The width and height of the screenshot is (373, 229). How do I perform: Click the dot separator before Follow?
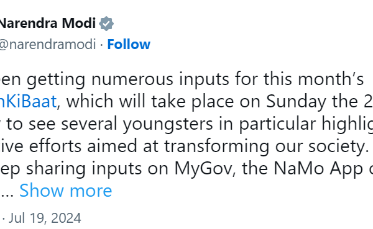(x=101, y=45)
